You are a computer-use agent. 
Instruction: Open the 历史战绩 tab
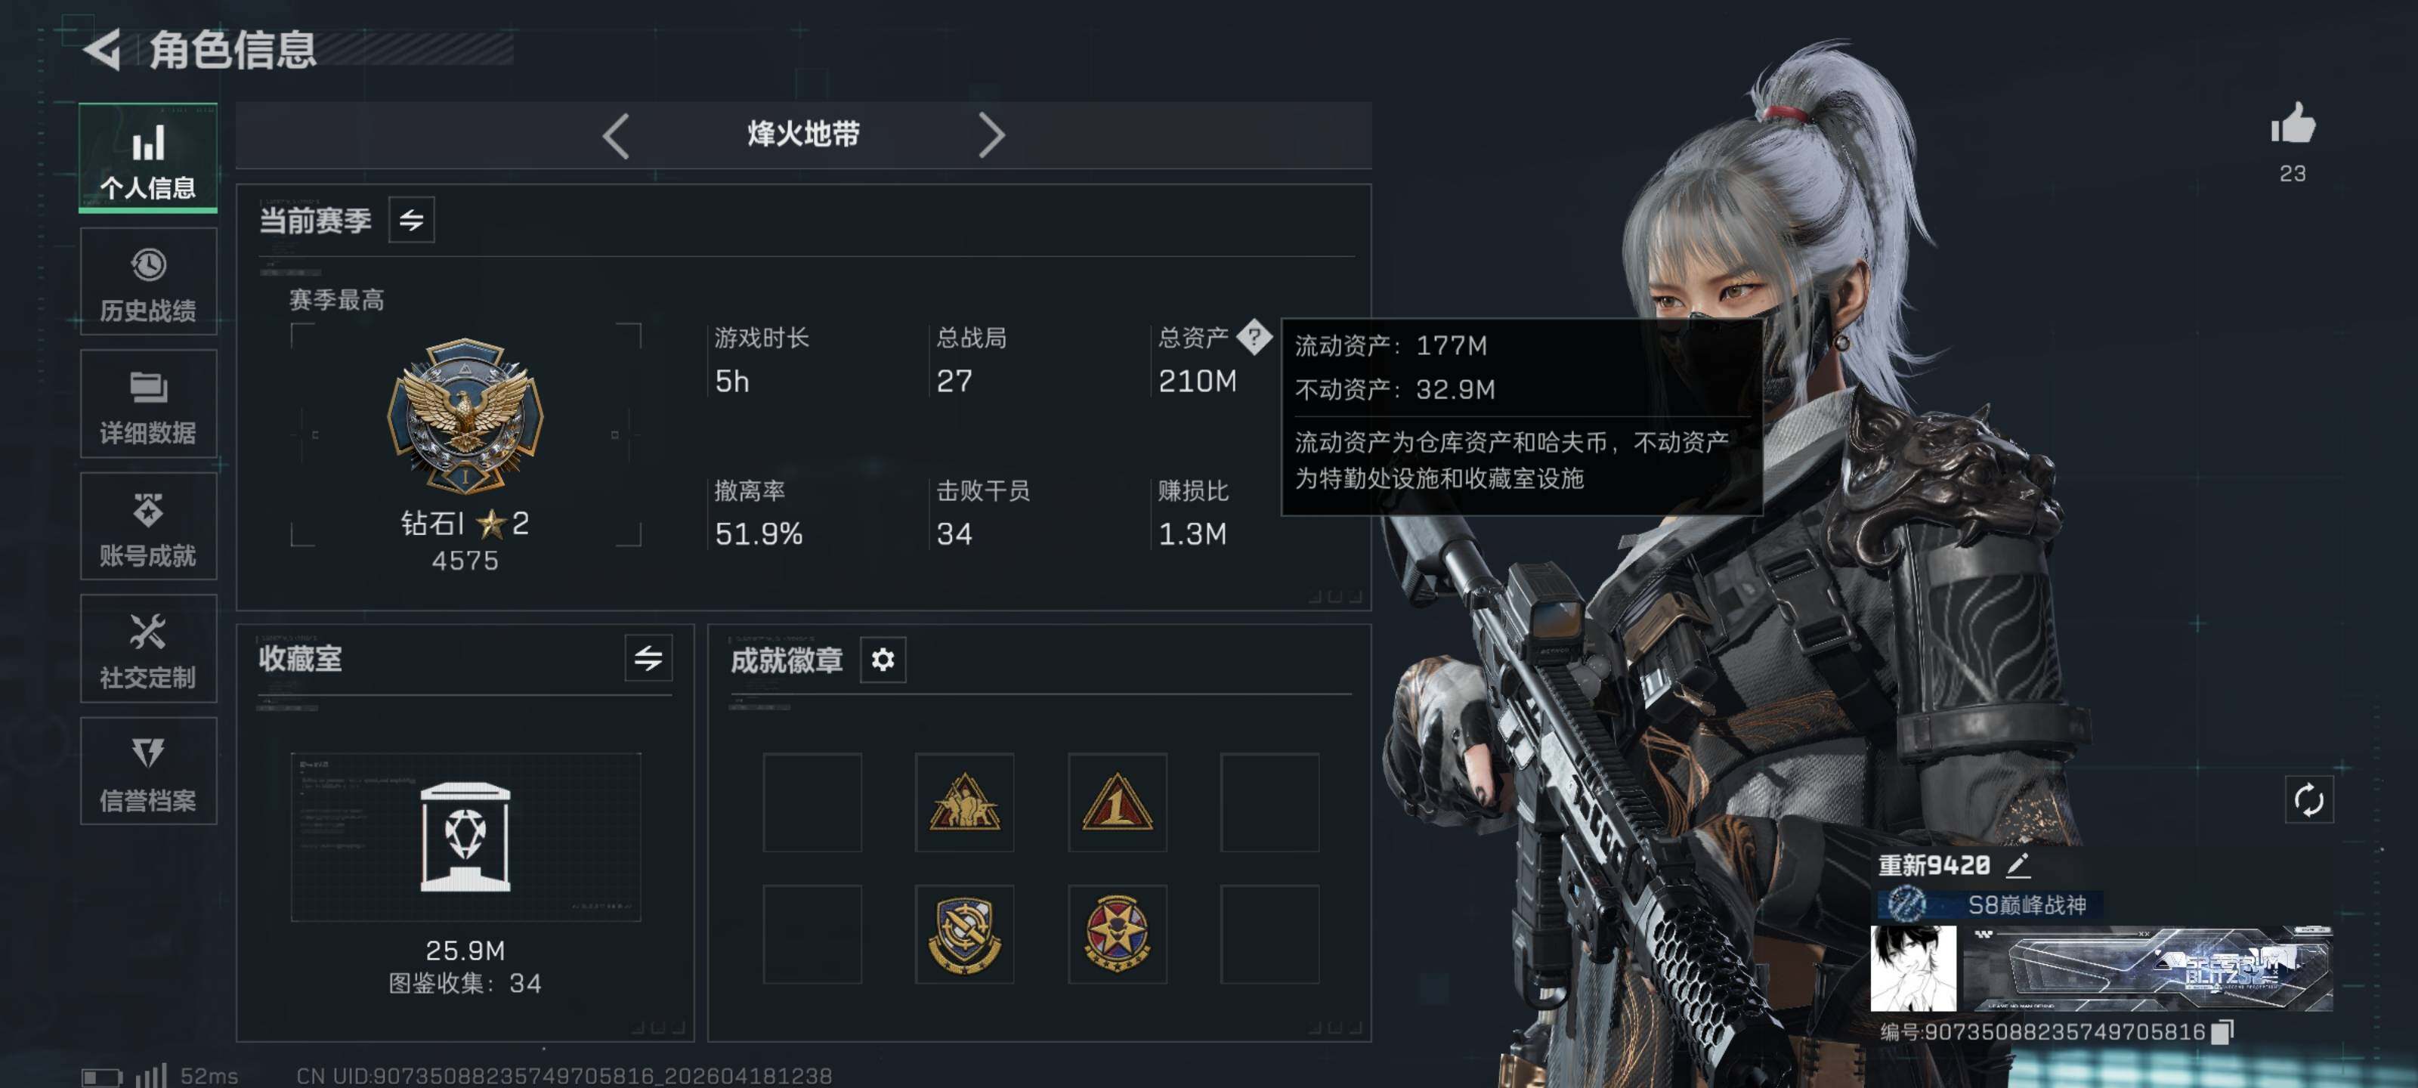tap(148, 282)
